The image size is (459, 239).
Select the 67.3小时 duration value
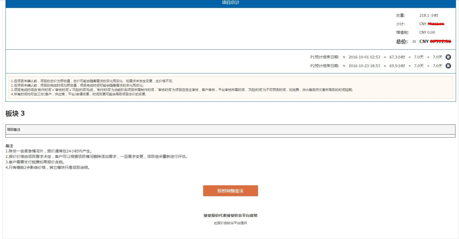point(397,57)
